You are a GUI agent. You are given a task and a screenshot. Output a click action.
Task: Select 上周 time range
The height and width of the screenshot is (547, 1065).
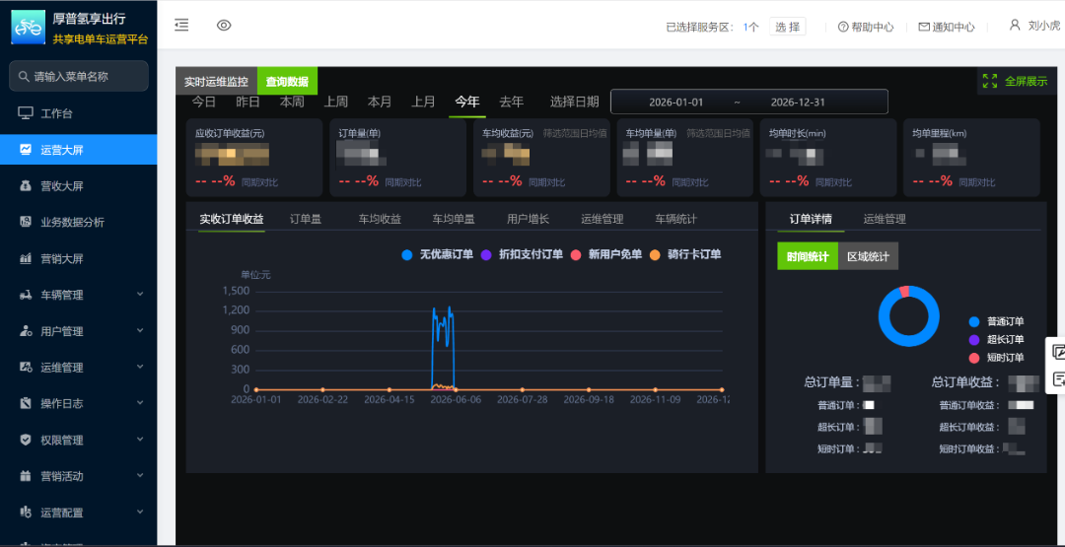(x=335, y=102)
